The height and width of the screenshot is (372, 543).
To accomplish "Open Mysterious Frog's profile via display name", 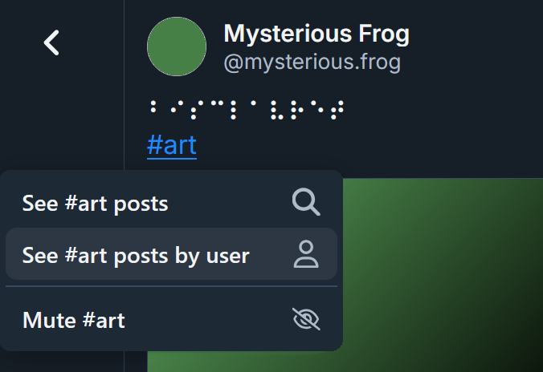I will pos(316,34).
